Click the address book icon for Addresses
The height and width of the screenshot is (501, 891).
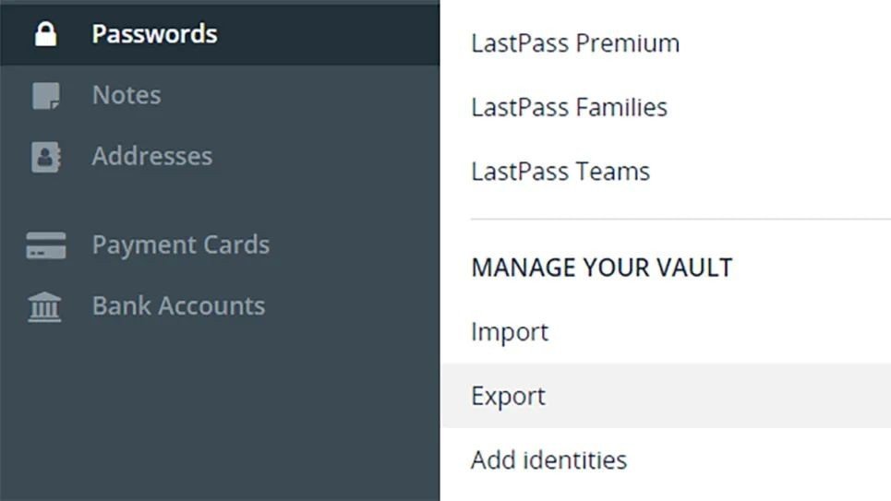pos(46,157)
